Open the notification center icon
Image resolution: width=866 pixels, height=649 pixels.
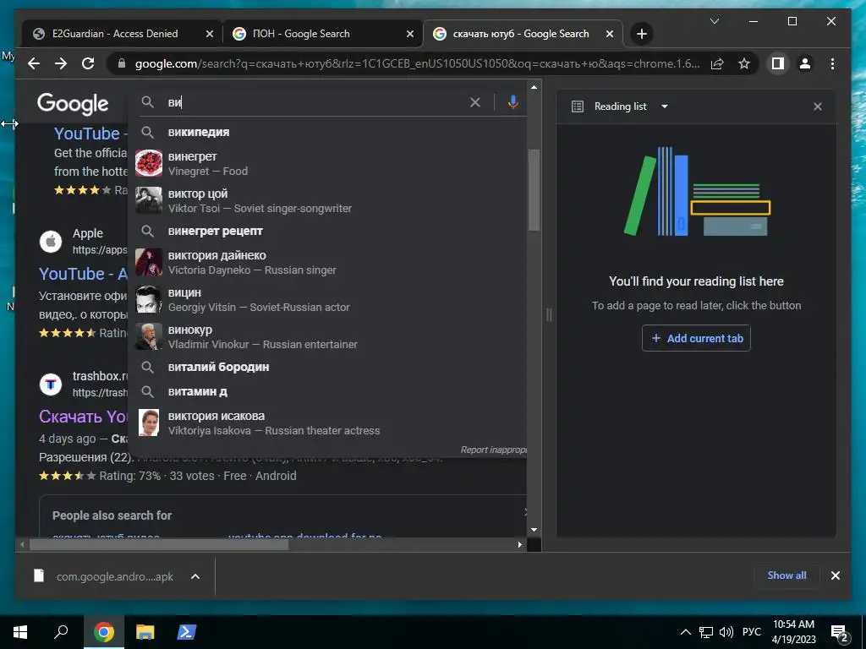(x=840, y=633)
